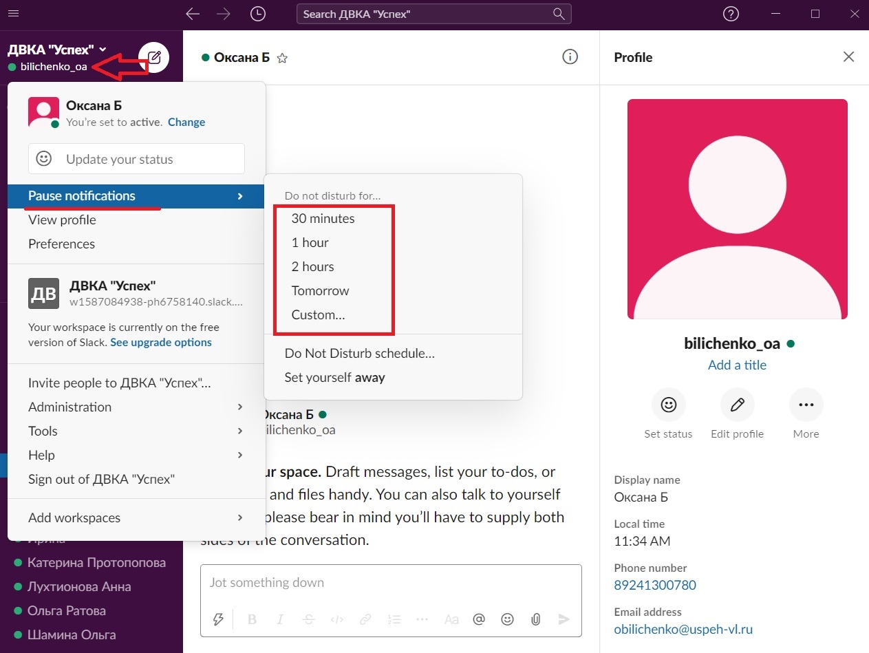Expand Pause notifications submenu arrow
The height and width of the screenshot is (653, 869).
[239, 196]
